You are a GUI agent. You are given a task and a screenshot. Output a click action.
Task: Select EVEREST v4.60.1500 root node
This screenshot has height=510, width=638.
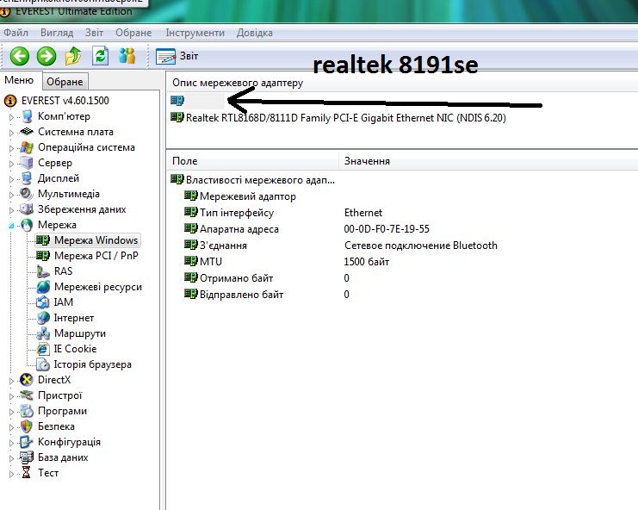click(65, 101)
